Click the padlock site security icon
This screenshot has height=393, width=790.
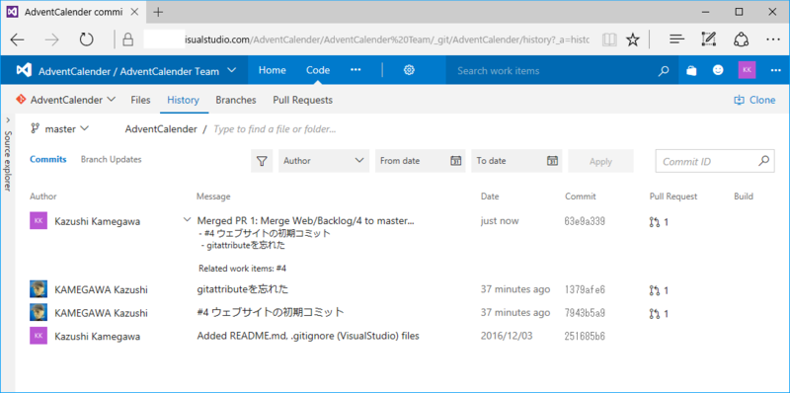click(128, 39)
